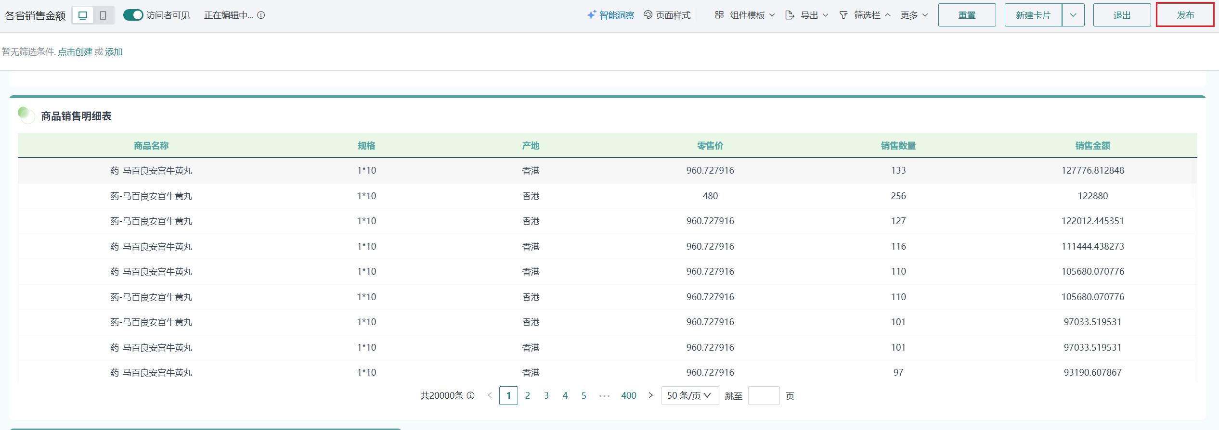The width and height of the screenshot is (1219, 430).
Task: Switch to desktop preview layout icon
Action: click(x=83, y=15)
